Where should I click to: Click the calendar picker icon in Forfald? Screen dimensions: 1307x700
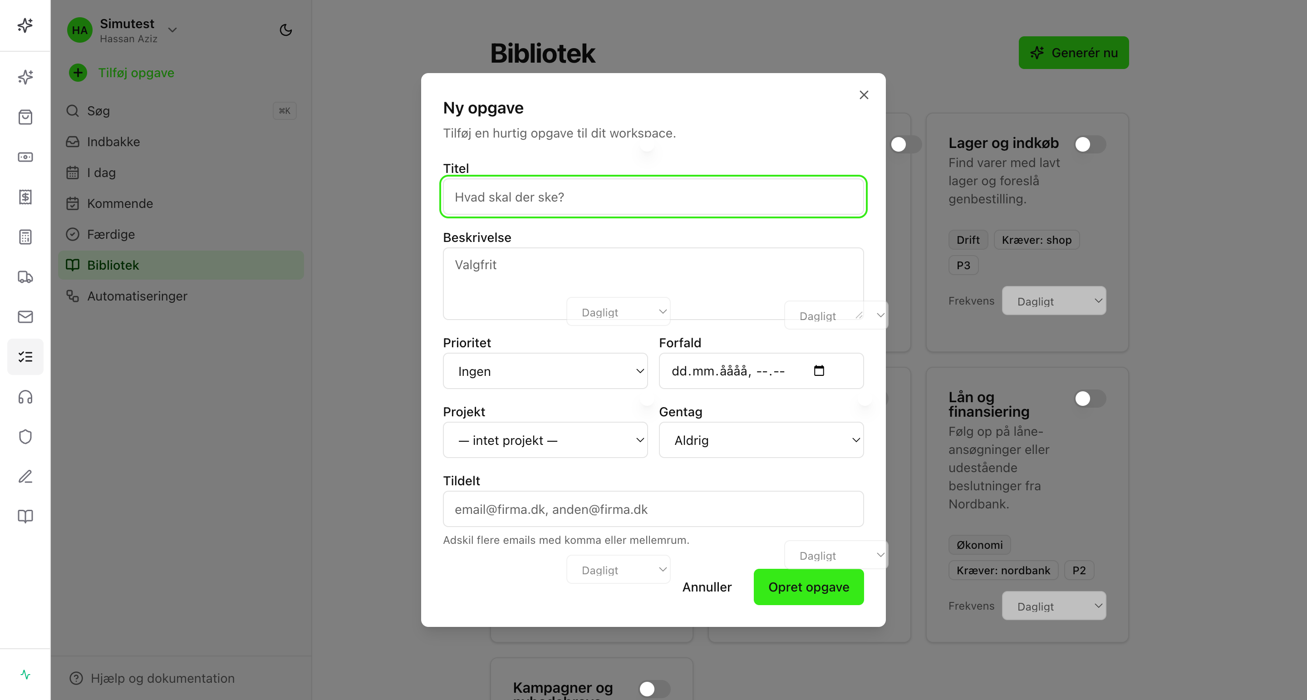[818, 370]
